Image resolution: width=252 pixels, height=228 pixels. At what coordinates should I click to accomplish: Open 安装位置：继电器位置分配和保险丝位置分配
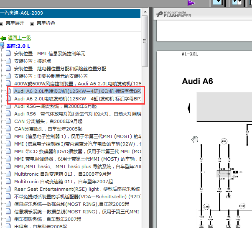coord(60,69)
